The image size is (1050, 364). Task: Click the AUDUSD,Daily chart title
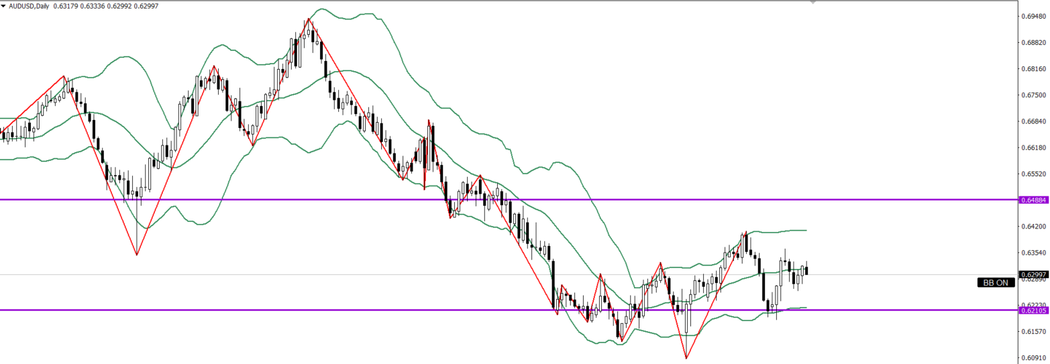click(30, 6)
